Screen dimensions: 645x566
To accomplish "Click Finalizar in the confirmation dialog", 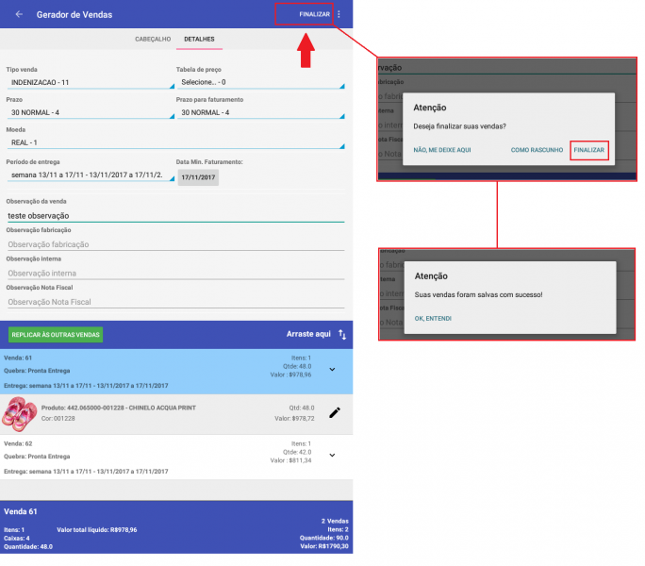I will click(588, 150).
